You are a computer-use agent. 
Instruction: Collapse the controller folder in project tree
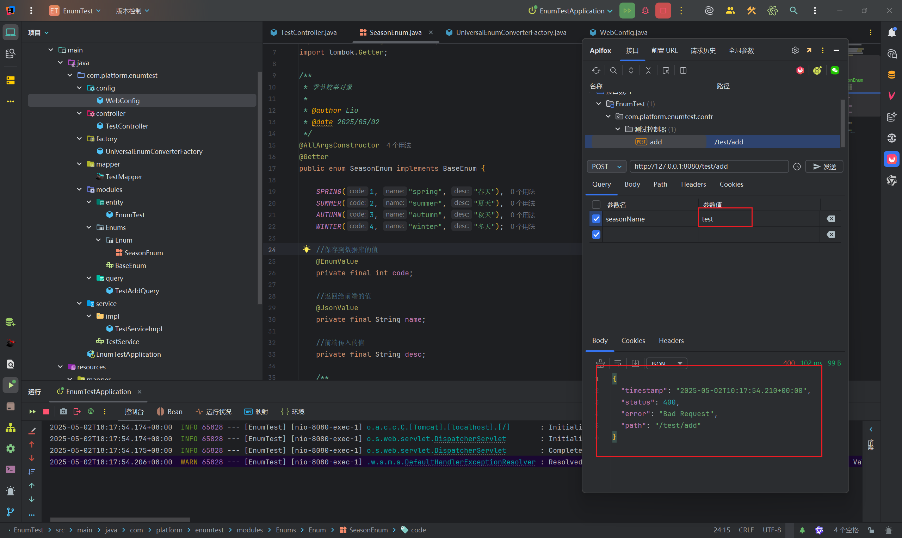pos(79,113)
